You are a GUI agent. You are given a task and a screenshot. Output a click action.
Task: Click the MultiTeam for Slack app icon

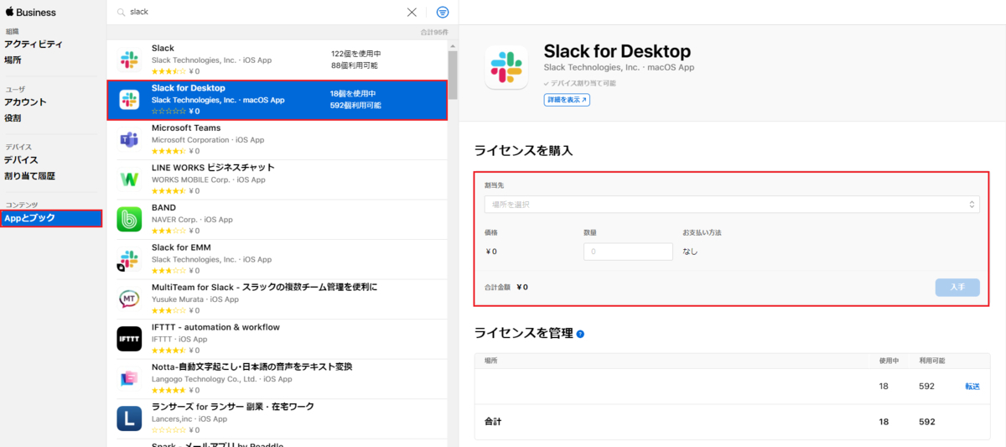[x=129, y=299]
